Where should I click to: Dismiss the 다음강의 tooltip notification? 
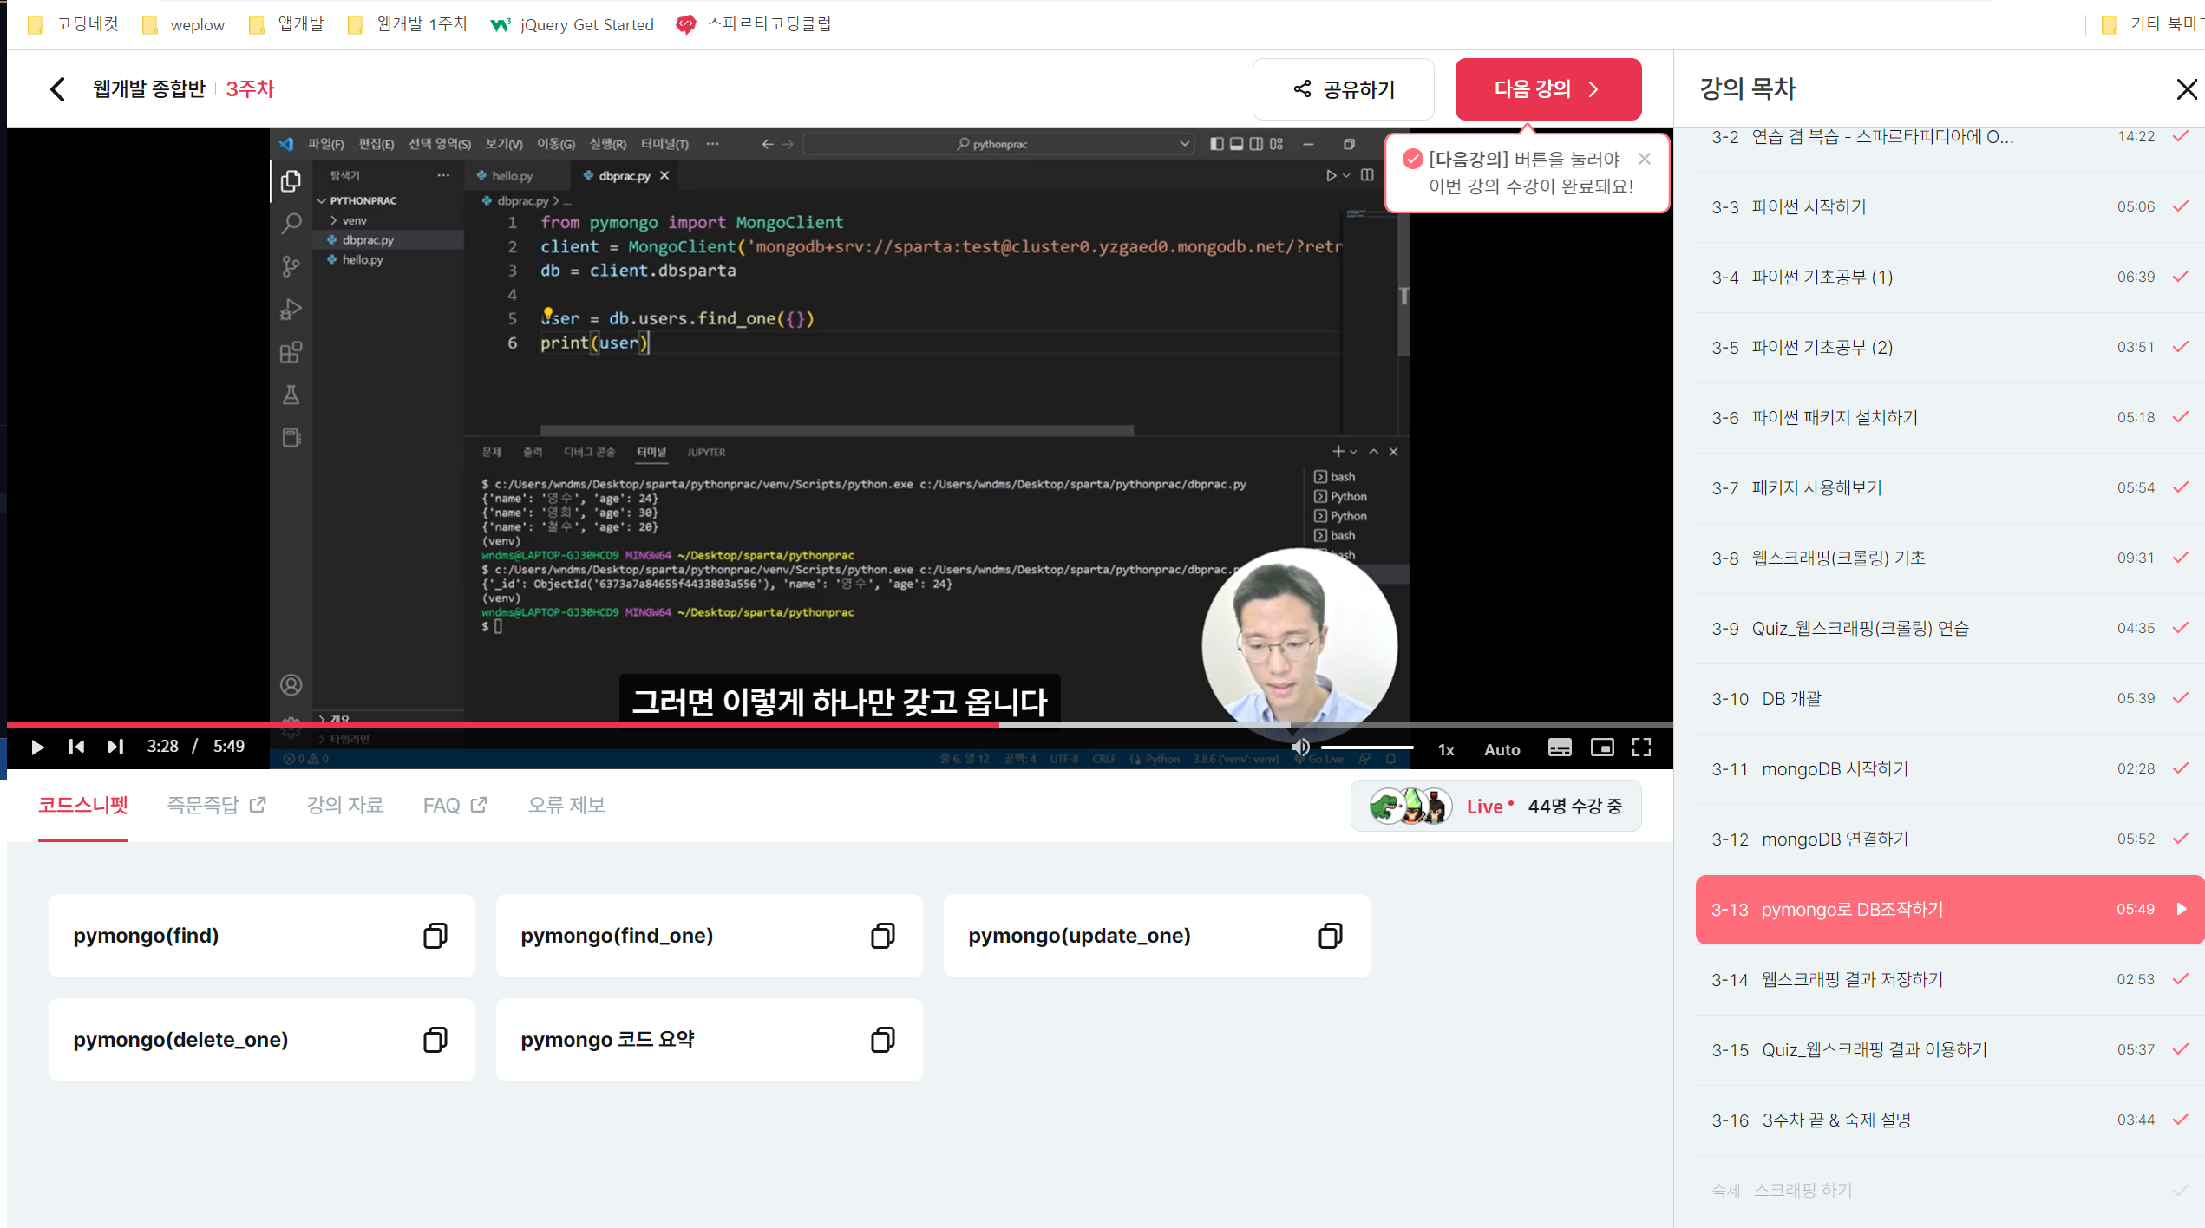1645,159
